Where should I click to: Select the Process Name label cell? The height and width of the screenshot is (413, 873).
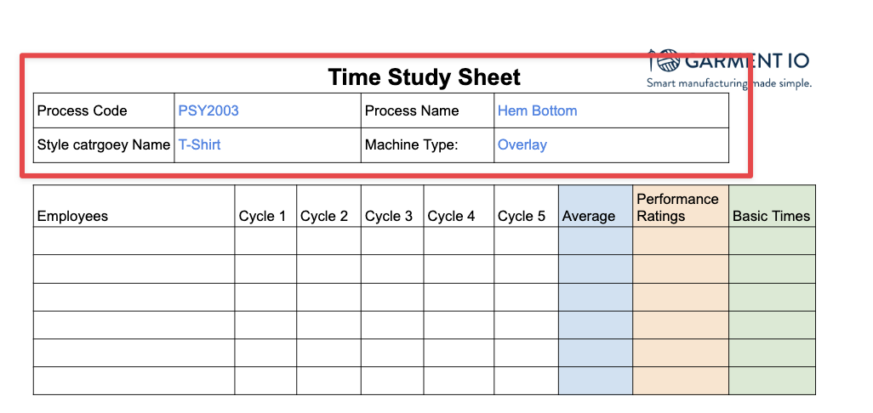click(412, 110)
